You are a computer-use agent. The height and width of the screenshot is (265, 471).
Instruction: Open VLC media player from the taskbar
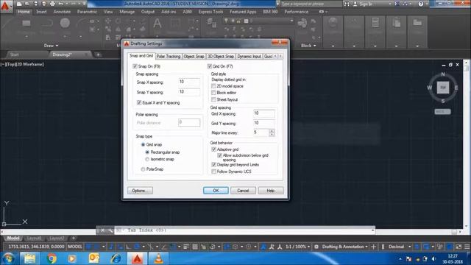pyautogui.click(x=158, y=258)
